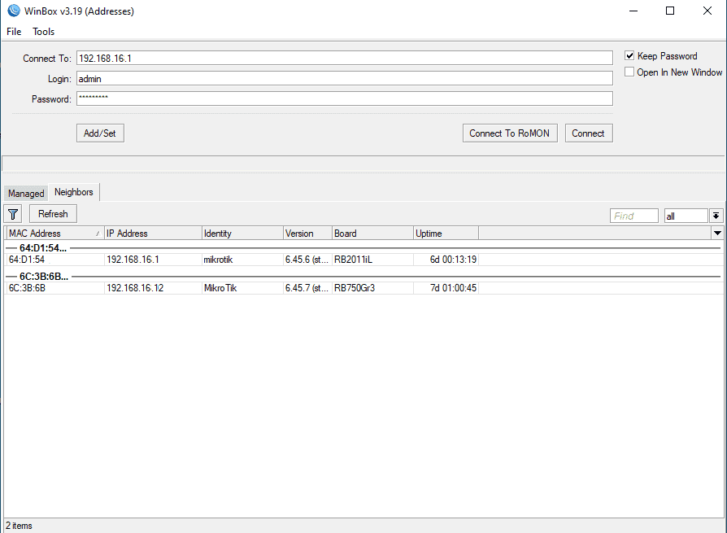727x533 pixels.
Task: Click the WinBox logo in title bar
Action: 13,11
